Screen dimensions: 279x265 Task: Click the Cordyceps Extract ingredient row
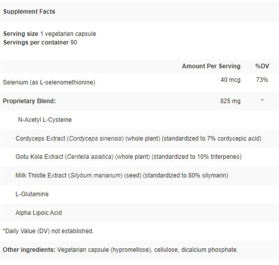pyautogui.click(x=140, y=139)
